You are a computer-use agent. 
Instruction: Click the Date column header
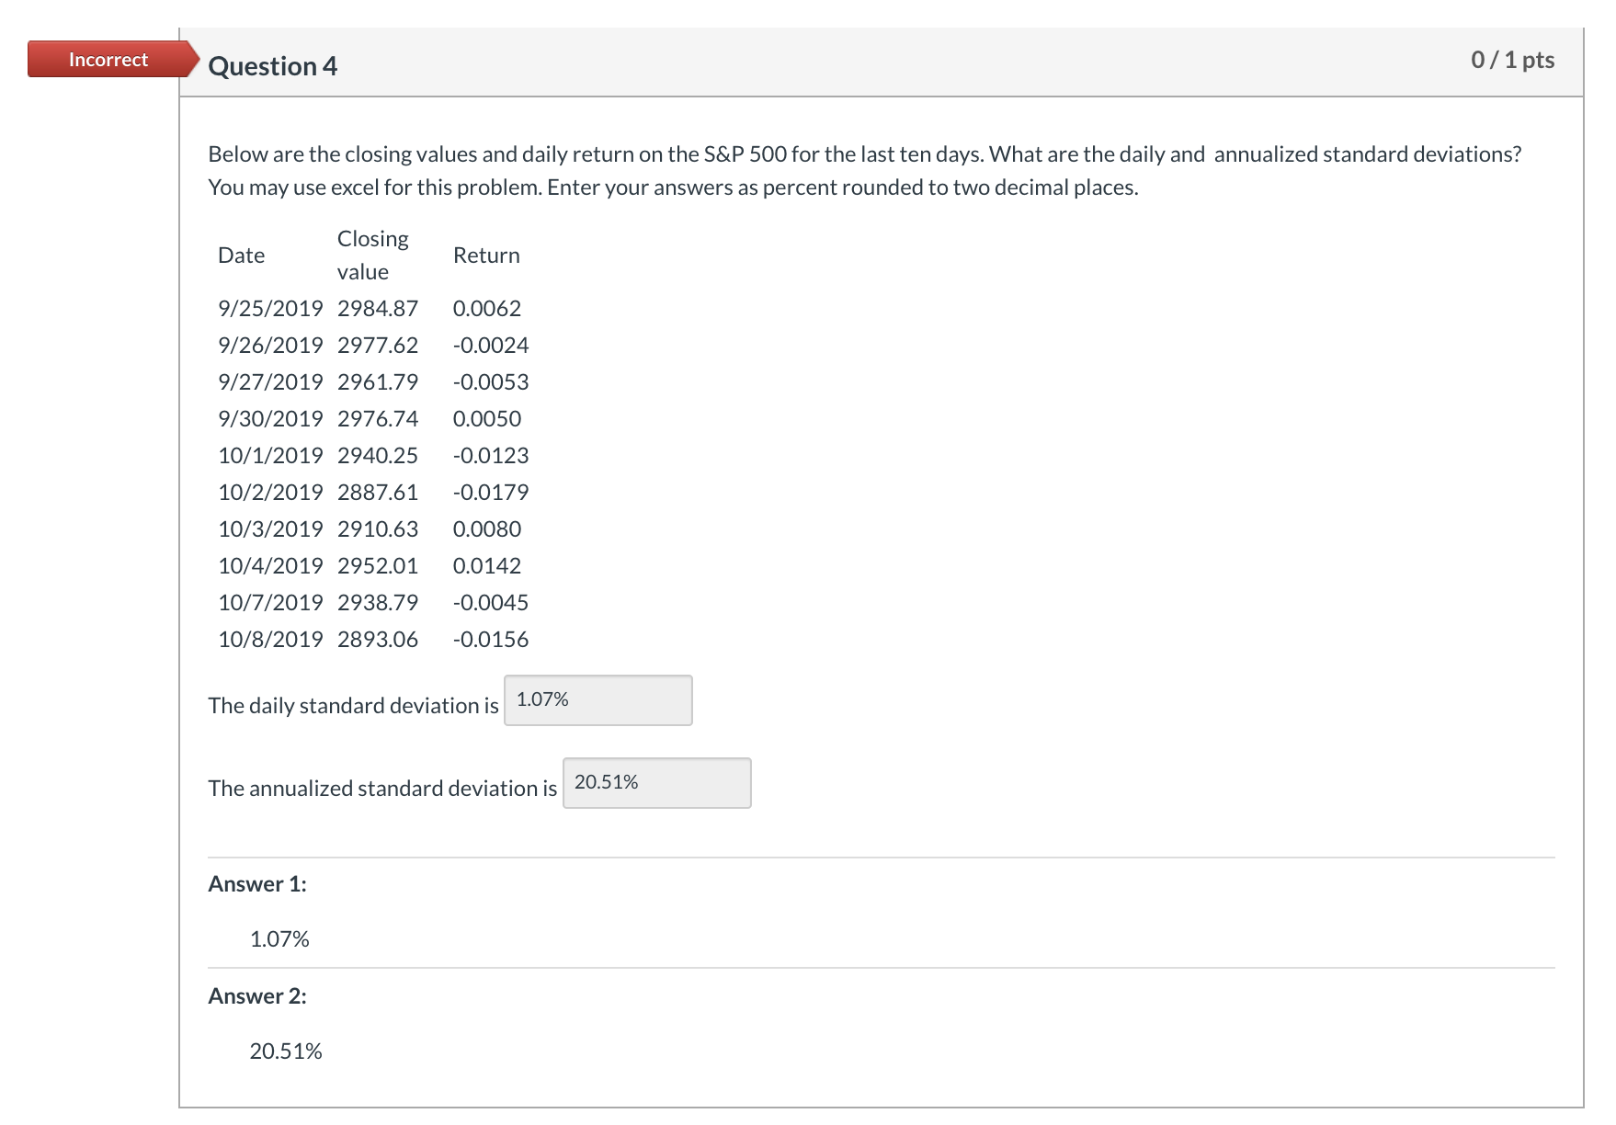tap(241, 255)
